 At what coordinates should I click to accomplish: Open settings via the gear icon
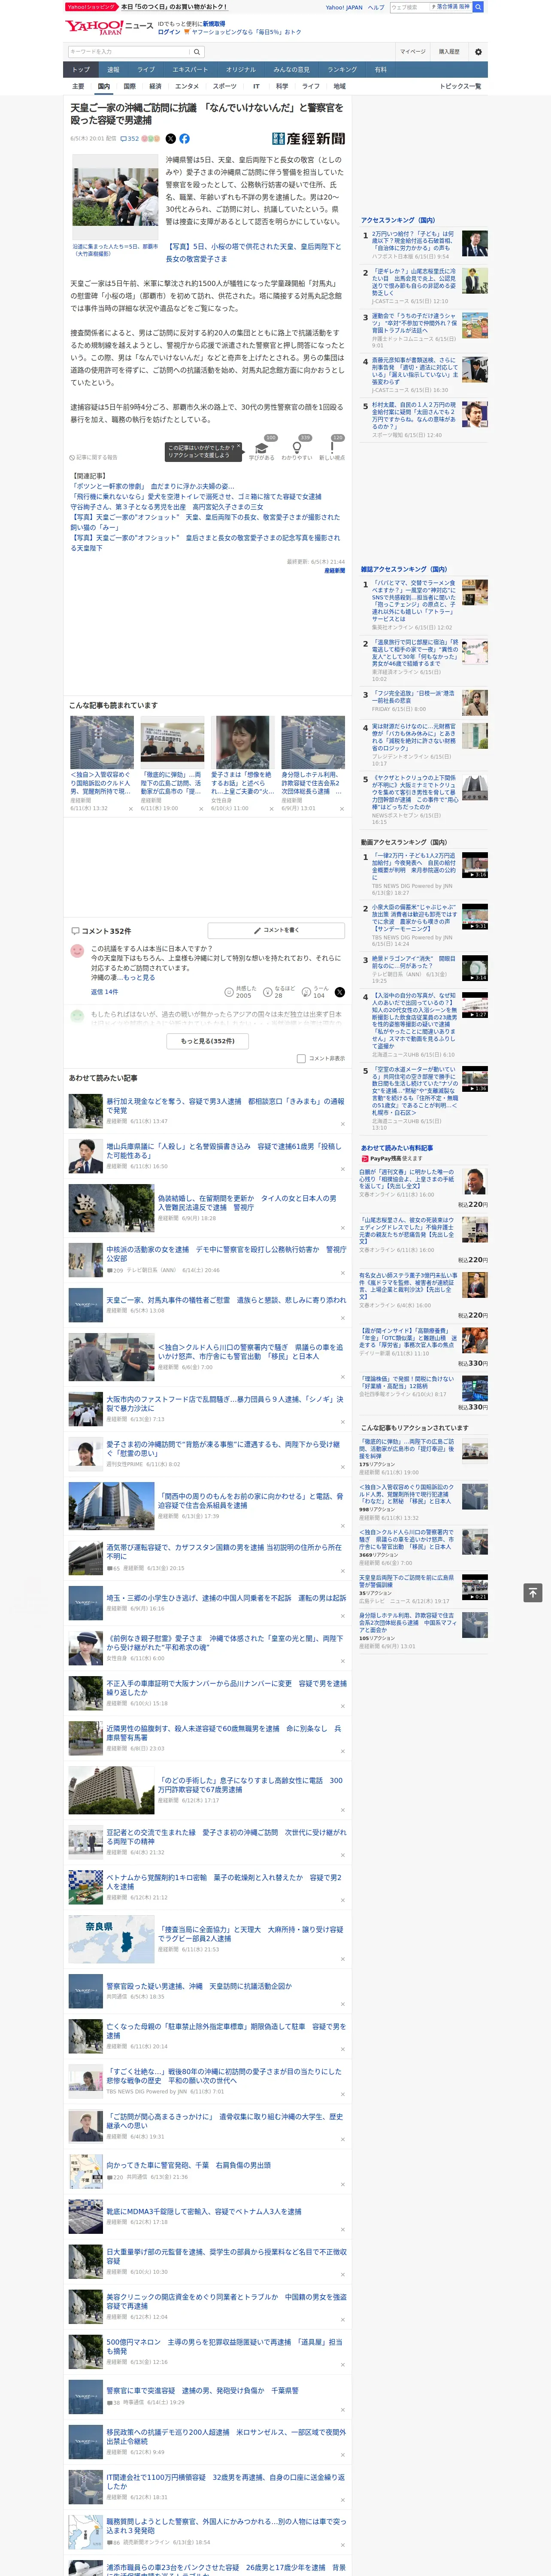click(478, 52)
